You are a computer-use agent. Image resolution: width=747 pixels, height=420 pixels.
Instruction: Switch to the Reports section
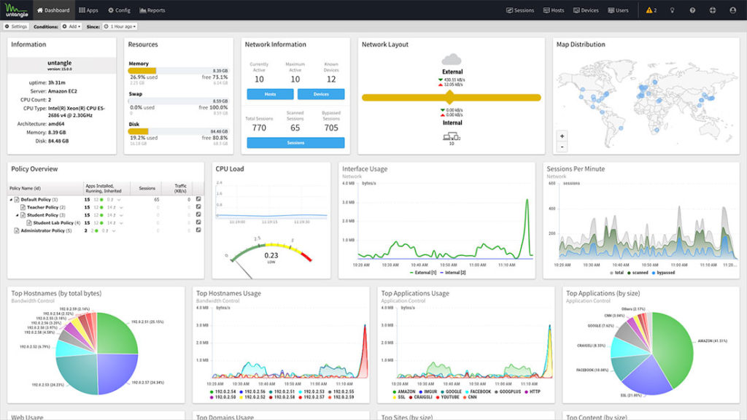tap(152, 10)
